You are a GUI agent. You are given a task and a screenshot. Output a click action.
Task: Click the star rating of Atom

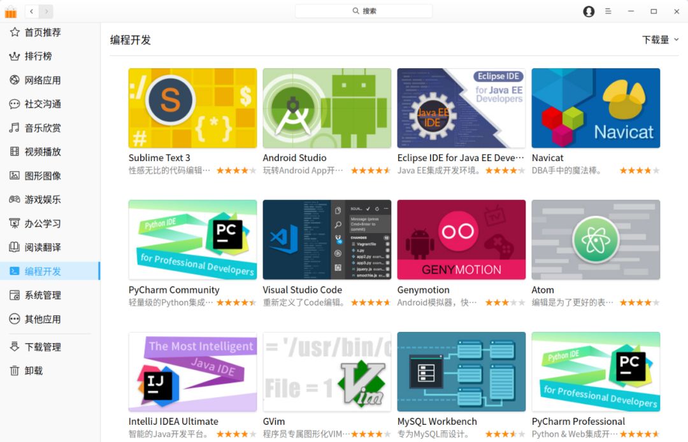639,303
